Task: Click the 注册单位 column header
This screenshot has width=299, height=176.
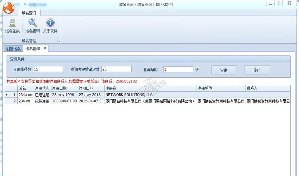Action: coord(221,88)
